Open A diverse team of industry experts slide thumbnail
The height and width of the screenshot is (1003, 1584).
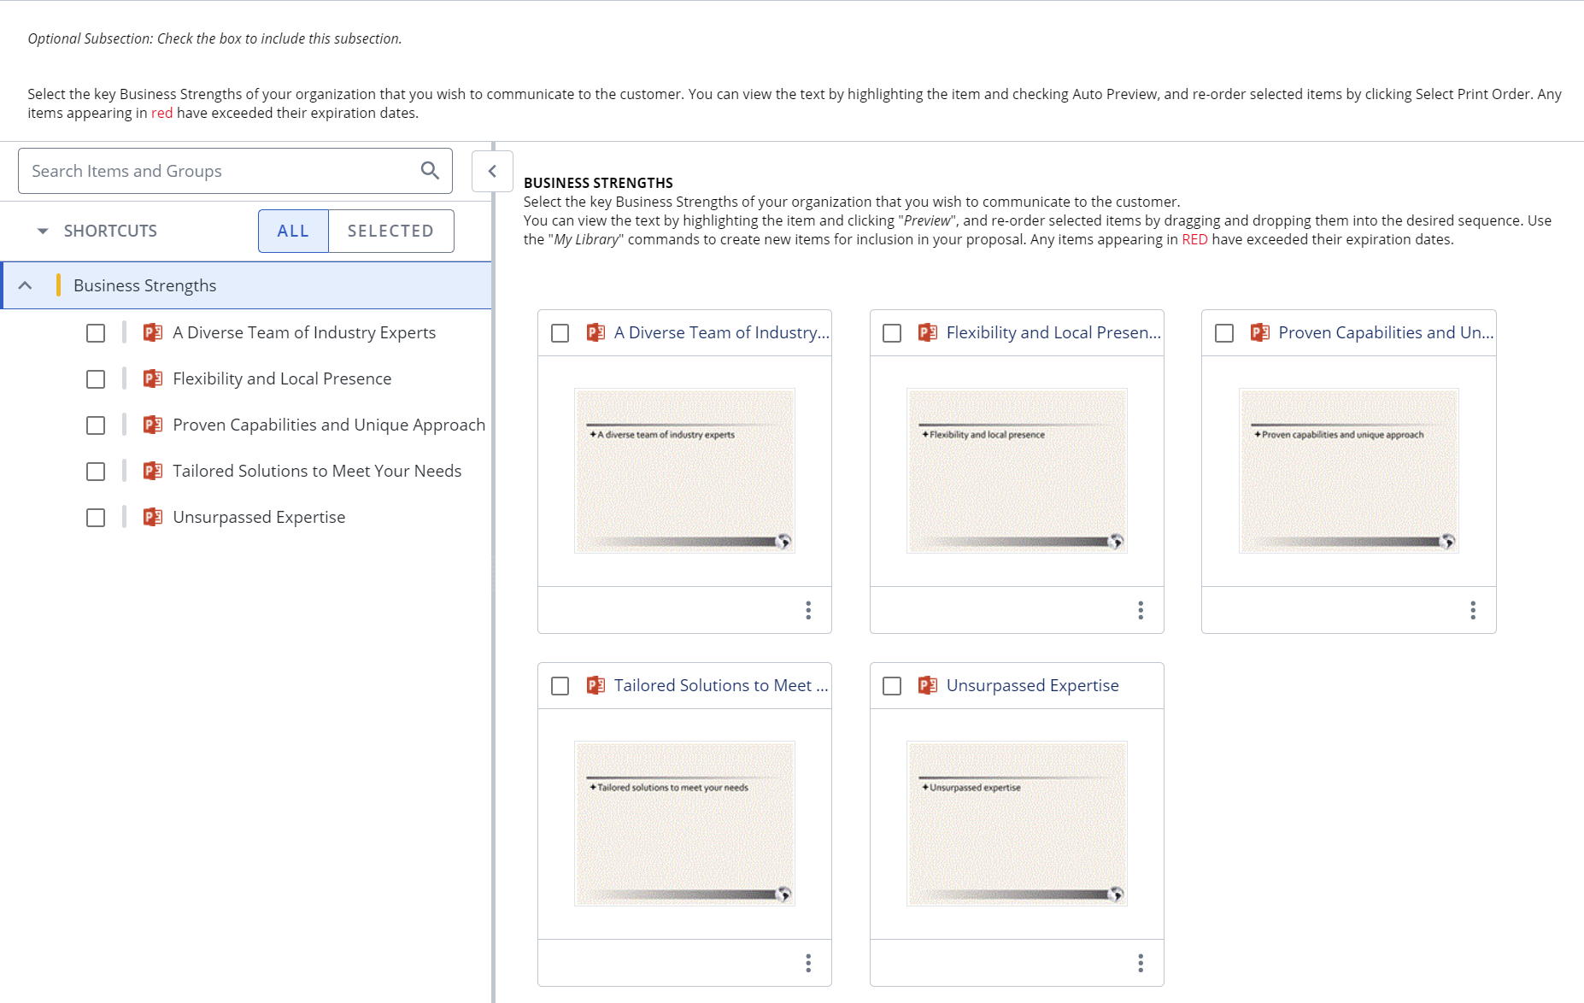pos(684,471)
